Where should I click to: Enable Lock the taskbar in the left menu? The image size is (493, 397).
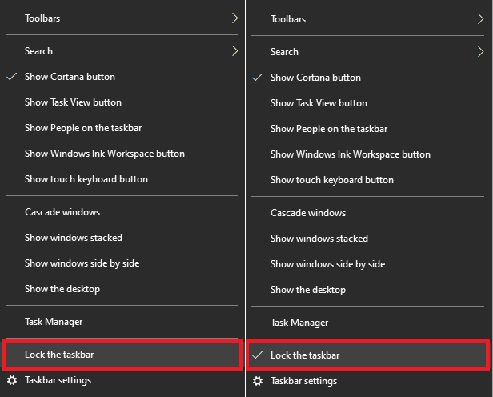pos(61,354)
